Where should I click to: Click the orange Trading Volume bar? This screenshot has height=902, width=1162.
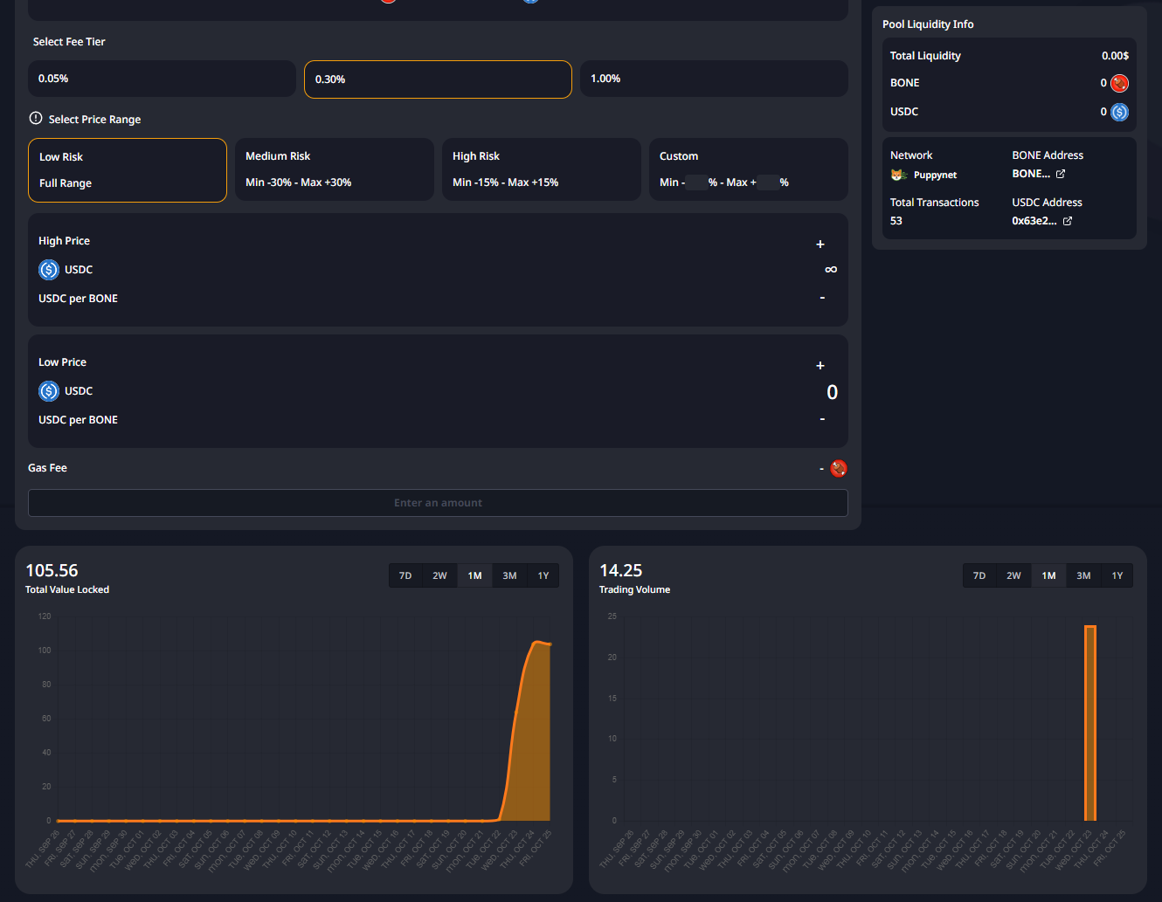[x=1089, y=723]
